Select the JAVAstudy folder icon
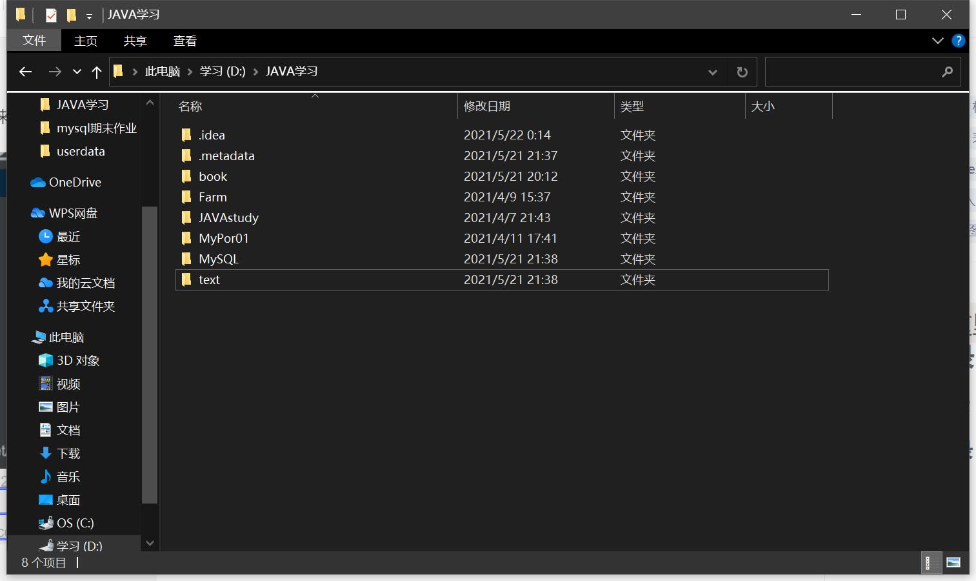976x581 pixels. 186,218
